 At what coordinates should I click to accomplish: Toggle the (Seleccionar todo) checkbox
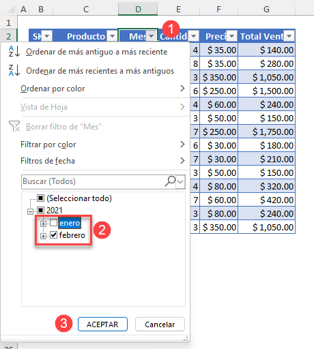coord(40,198)
